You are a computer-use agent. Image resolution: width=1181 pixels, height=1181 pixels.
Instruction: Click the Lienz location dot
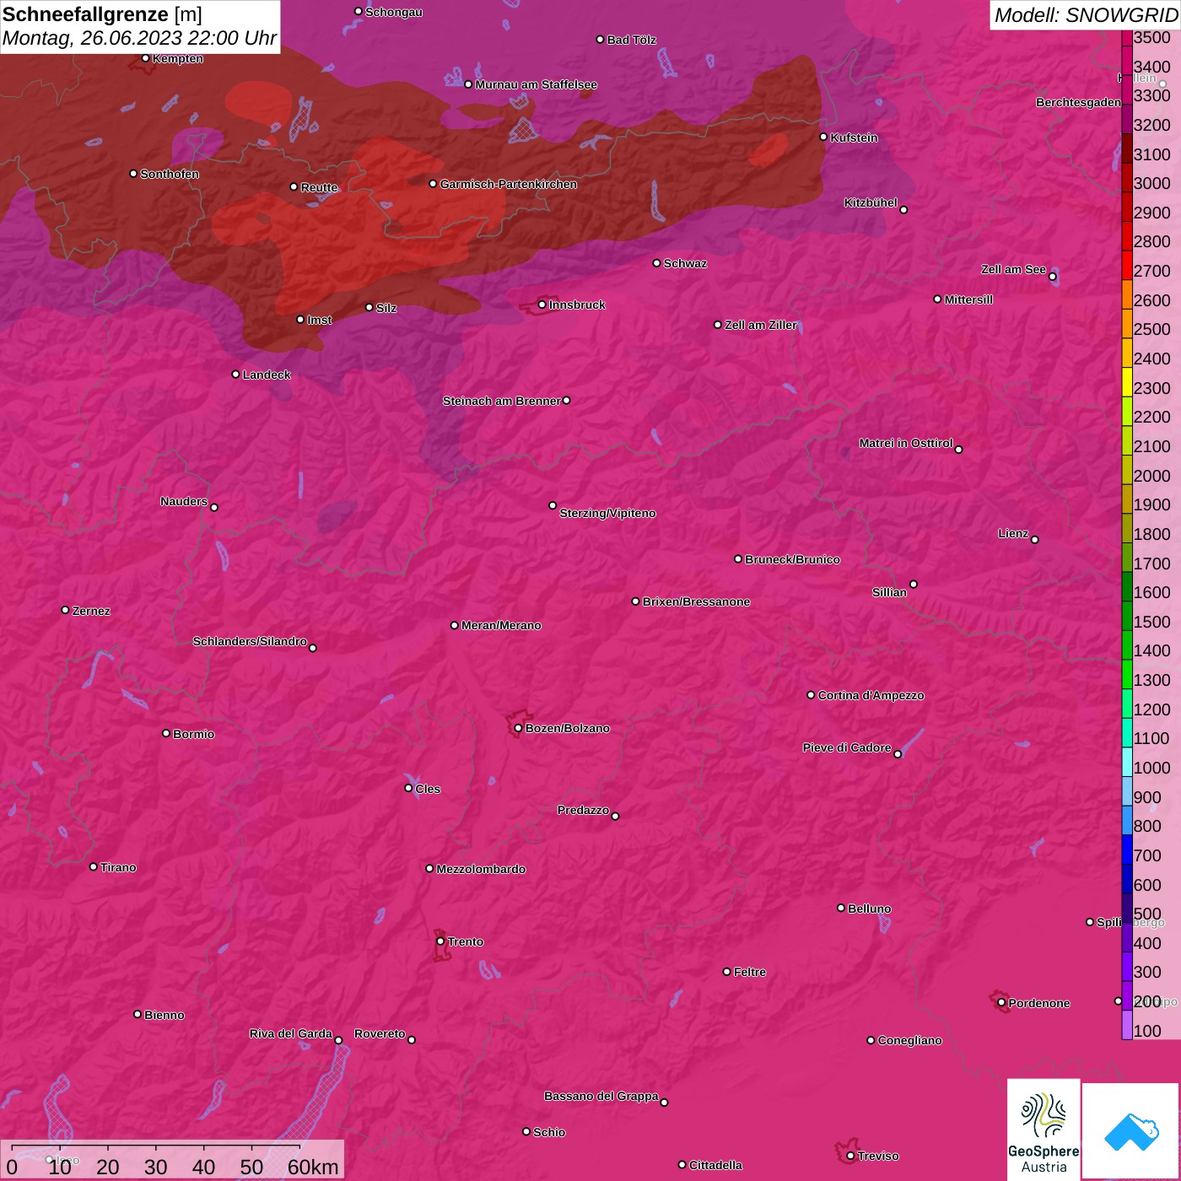click(1035, 540)
